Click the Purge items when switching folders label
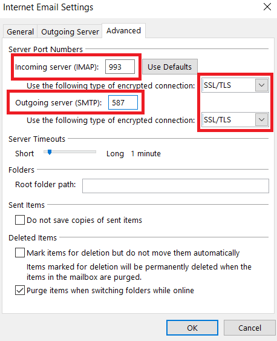 tap(110, 290)
